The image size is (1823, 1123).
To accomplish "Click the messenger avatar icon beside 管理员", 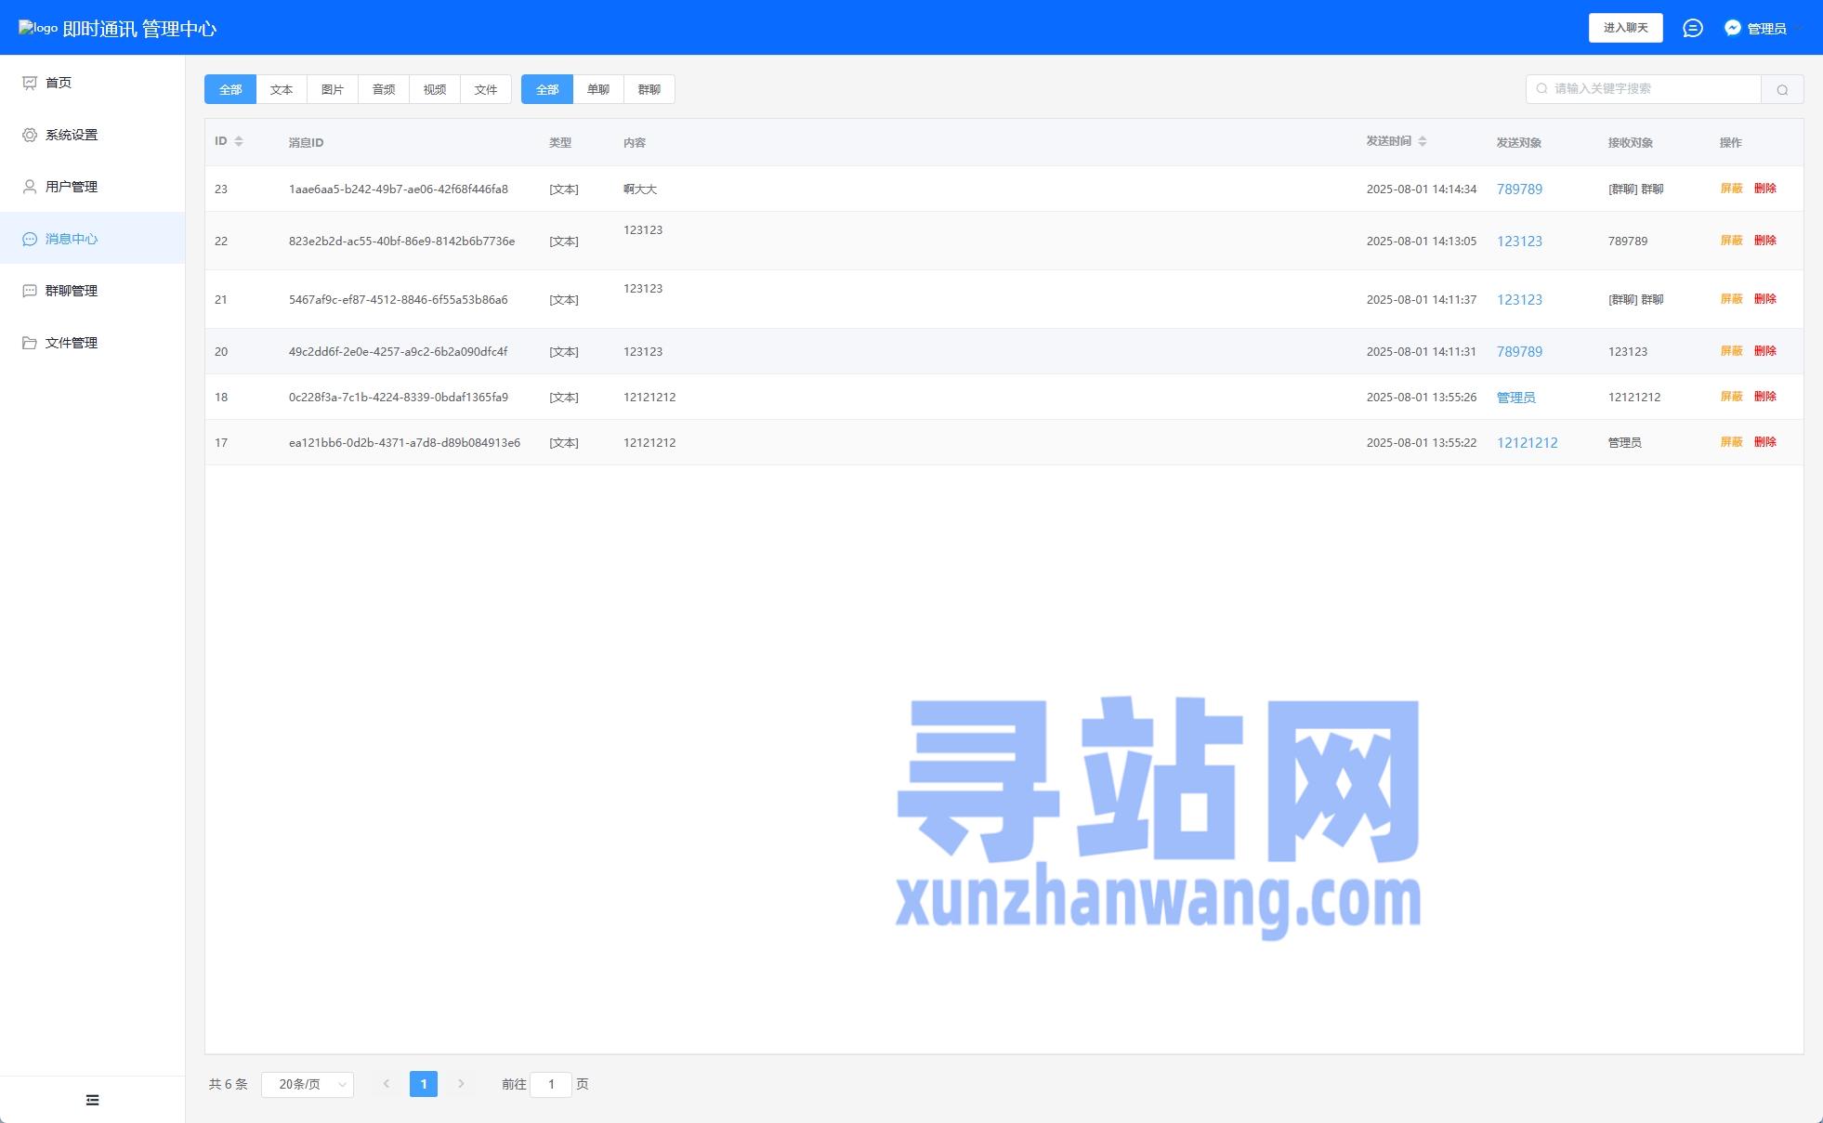I will point(1733,28).
